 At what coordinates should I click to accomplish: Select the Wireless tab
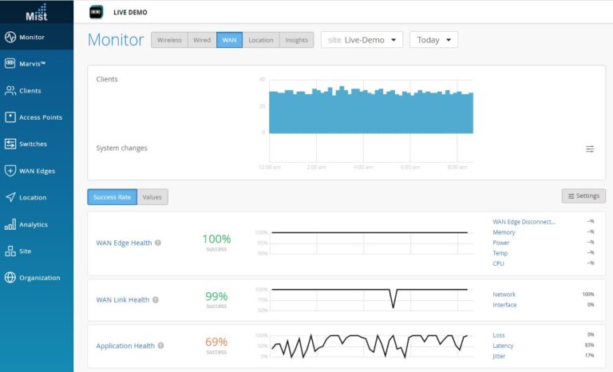169,40
